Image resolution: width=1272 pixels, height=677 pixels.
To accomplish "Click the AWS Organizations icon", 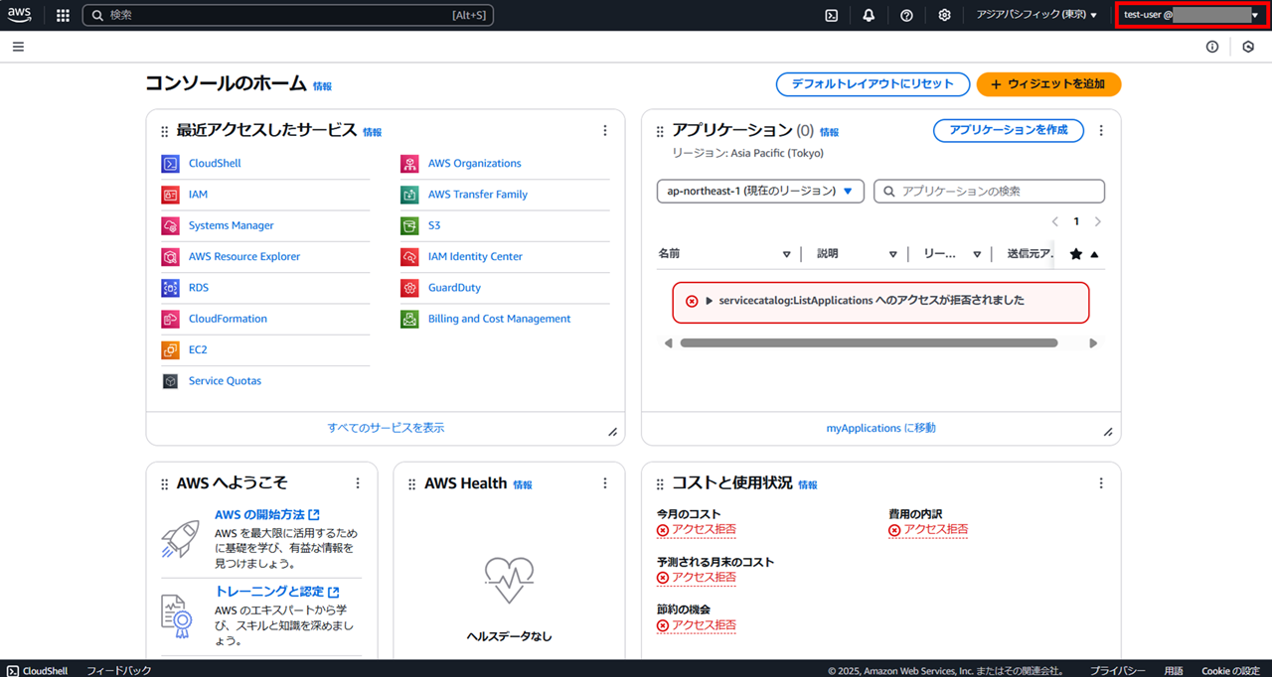I will 409,164.
